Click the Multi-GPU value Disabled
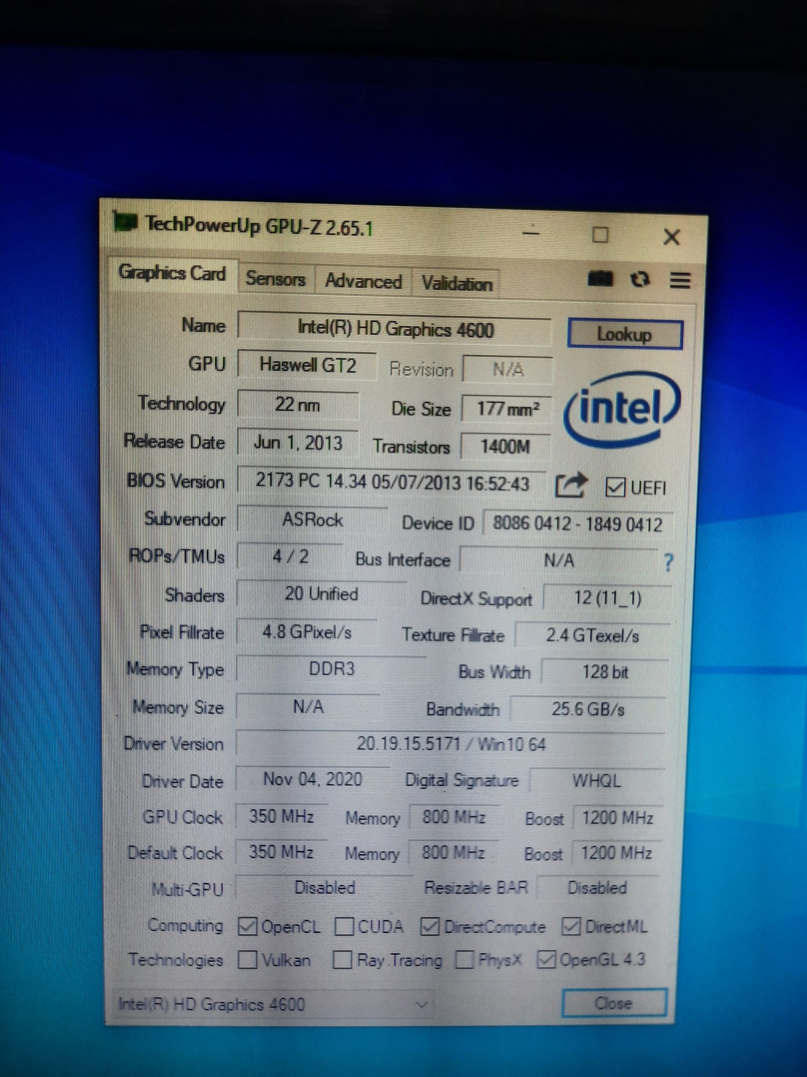 click(324, 888)
